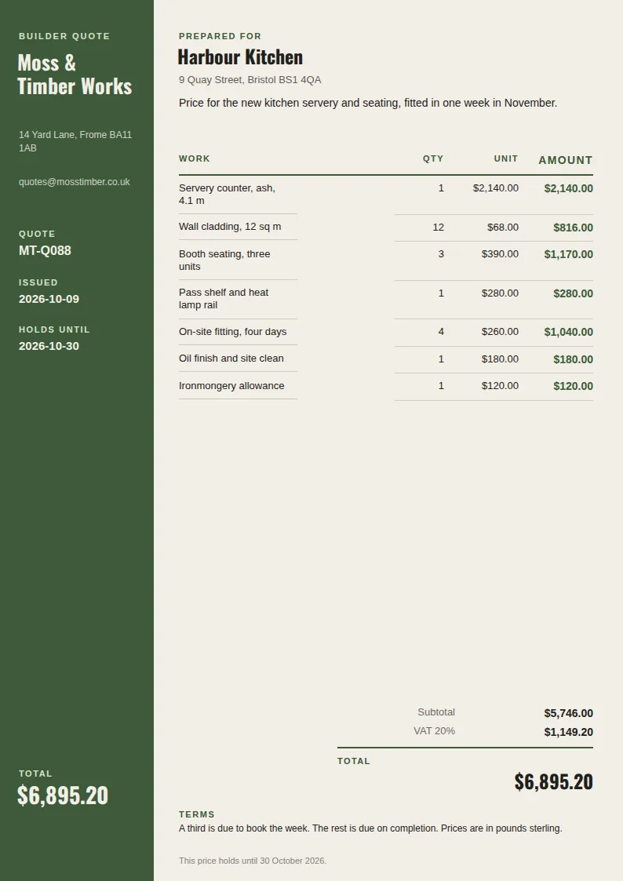Select the $1,170.00 amount
The width and height of the screenshot is (623, 881).
[569, 254]
